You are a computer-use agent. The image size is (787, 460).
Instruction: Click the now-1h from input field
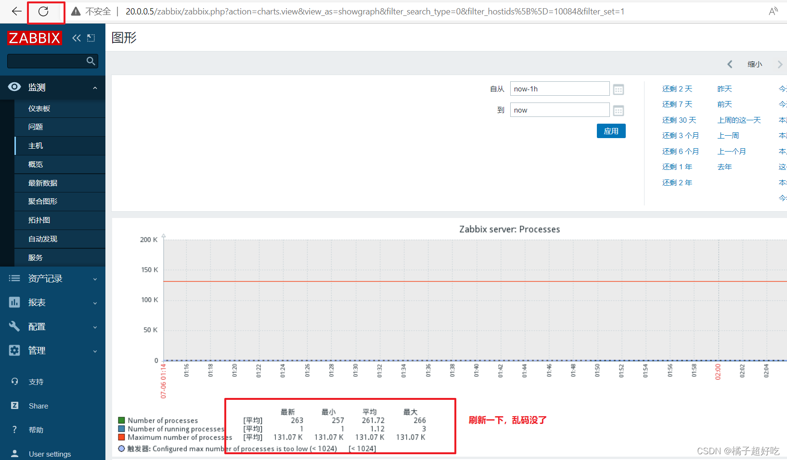560,89
